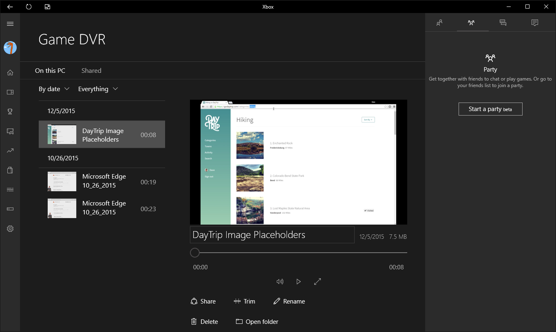
Task: Select DayTrip Image Placeholders clip
Action: click(x=102, y=135)
